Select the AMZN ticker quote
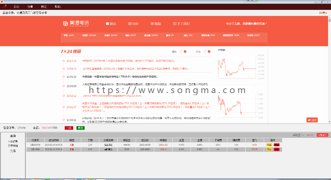Screen dimensions: 331x180 coord(151,35)
